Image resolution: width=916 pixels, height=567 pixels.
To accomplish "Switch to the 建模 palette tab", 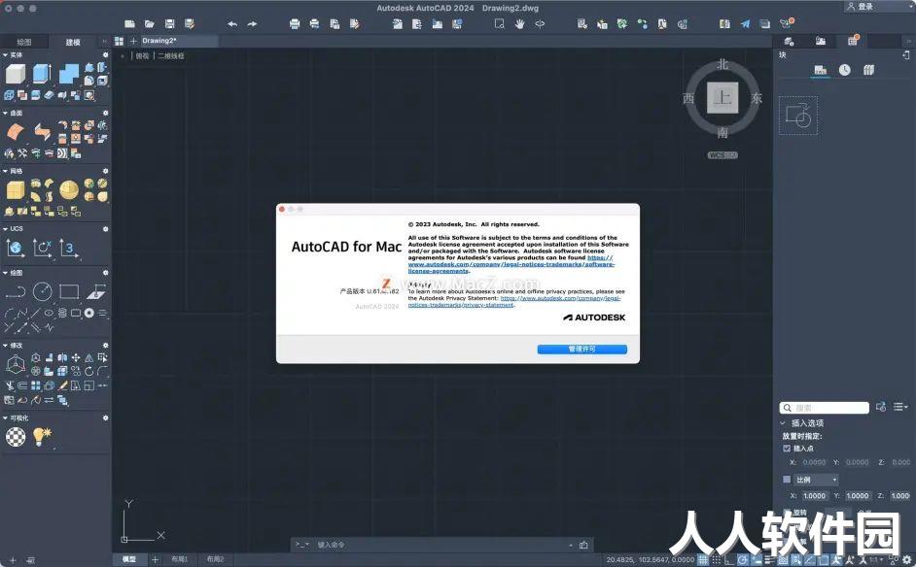I will coord(73,42).
